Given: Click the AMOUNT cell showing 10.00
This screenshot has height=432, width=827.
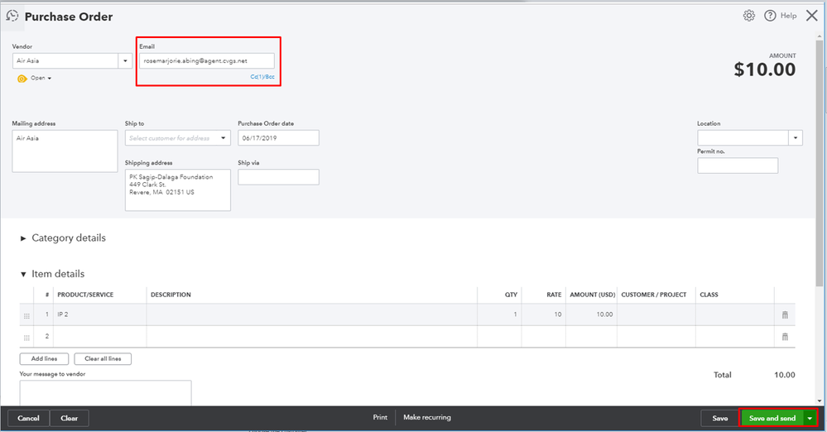Looking at the screenshot, I should click(x=591, y=314).
